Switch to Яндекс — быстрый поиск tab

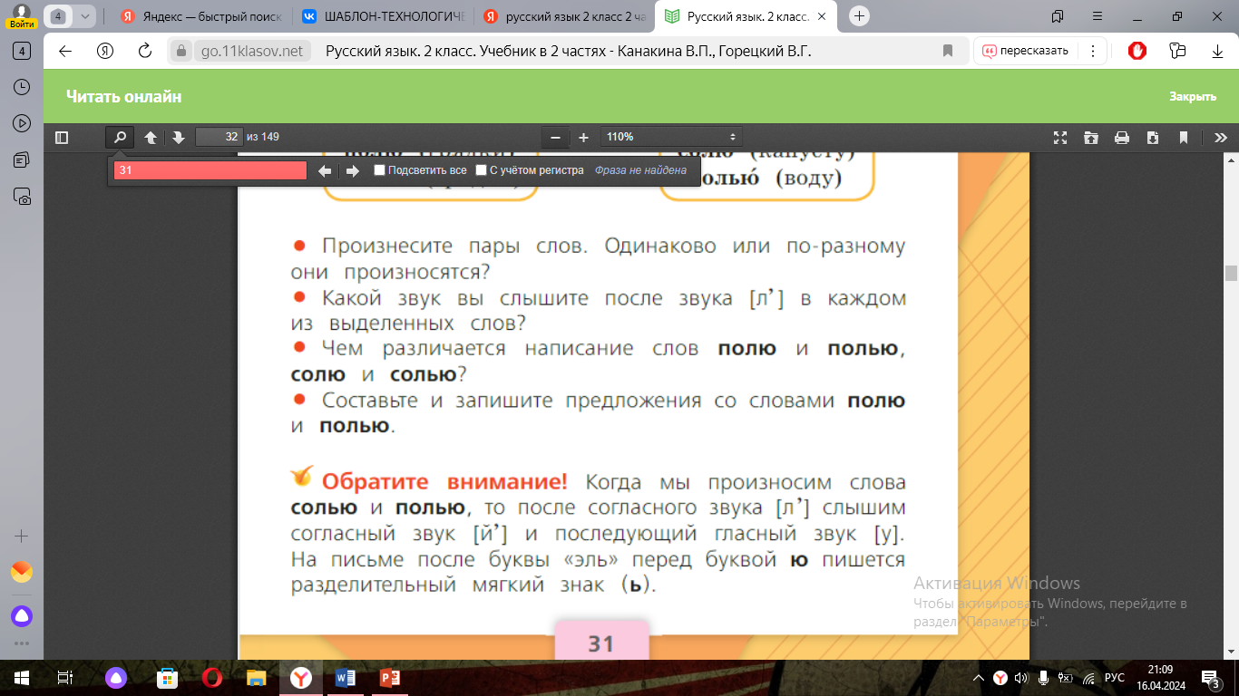click(x=200, y=16)
